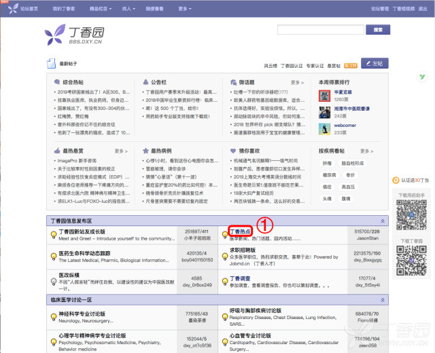Image resolution: width=435 pixels, height=353 pixels.
Task: Click the grey lightbulb icon beside 医改纵横
Action: click(54, 282)
